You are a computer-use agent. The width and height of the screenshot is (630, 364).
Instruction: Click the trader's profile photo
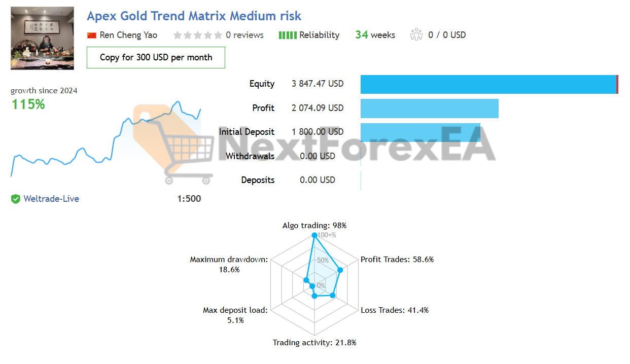[x=42, y=38]
